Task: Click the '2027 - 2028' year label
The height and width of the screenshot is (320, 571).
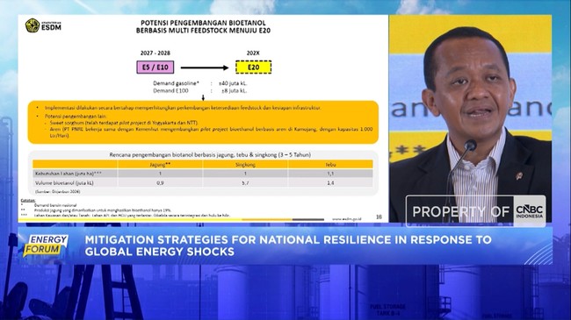Action: 155,53
